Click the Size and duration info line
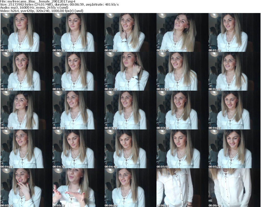This screenshot has height=207, width=261. [x=59, y=5]
